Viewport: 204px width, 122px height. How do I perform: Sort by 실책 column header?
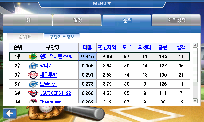pyautogui.click(x=181, y=48)
